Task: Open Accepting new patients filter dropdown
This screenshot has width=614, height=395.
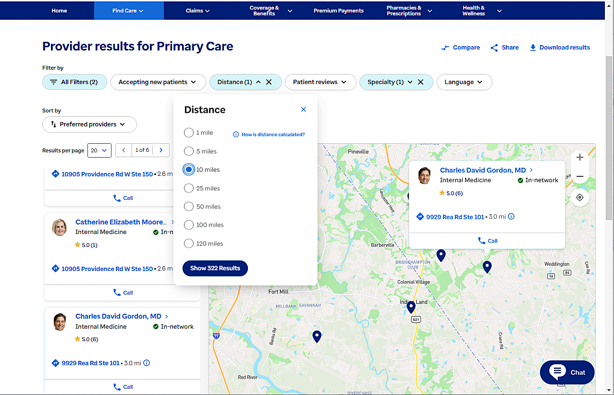Action: [x=158, y=82]
